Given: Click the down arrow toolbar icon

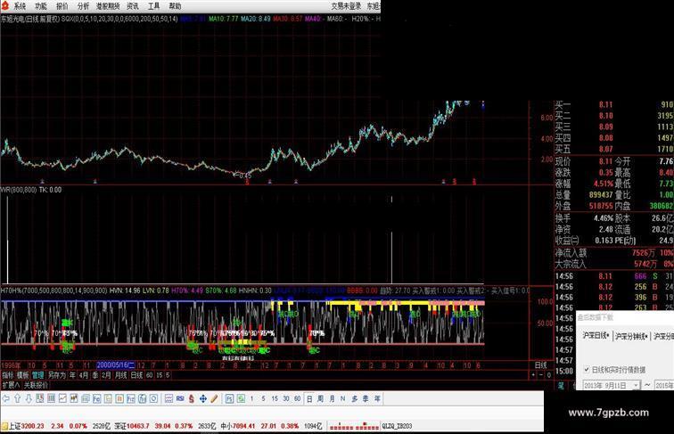Looking at the screenshot, I should [29, 398].
